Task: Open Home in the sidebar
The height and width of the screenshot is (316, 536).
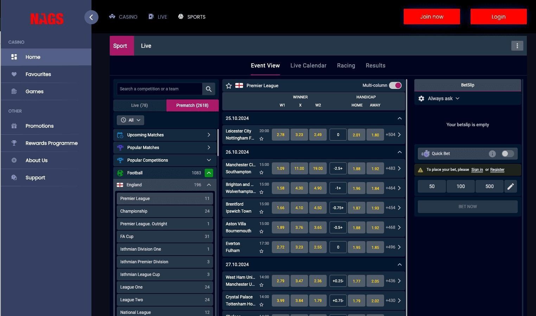Action: tap(46, 57)
